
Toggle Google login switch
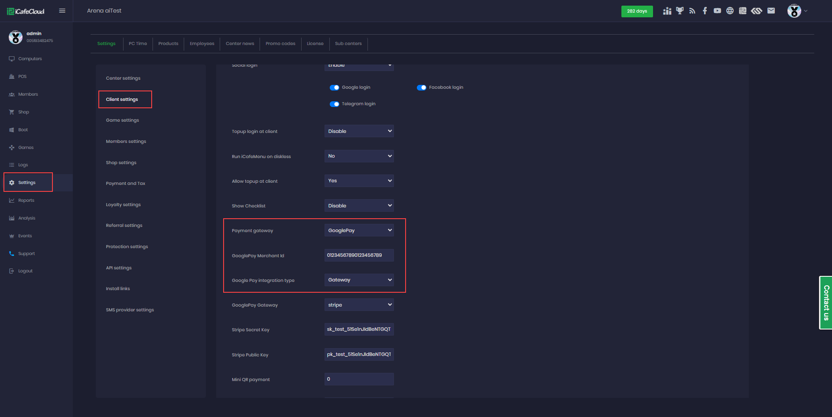334,87
